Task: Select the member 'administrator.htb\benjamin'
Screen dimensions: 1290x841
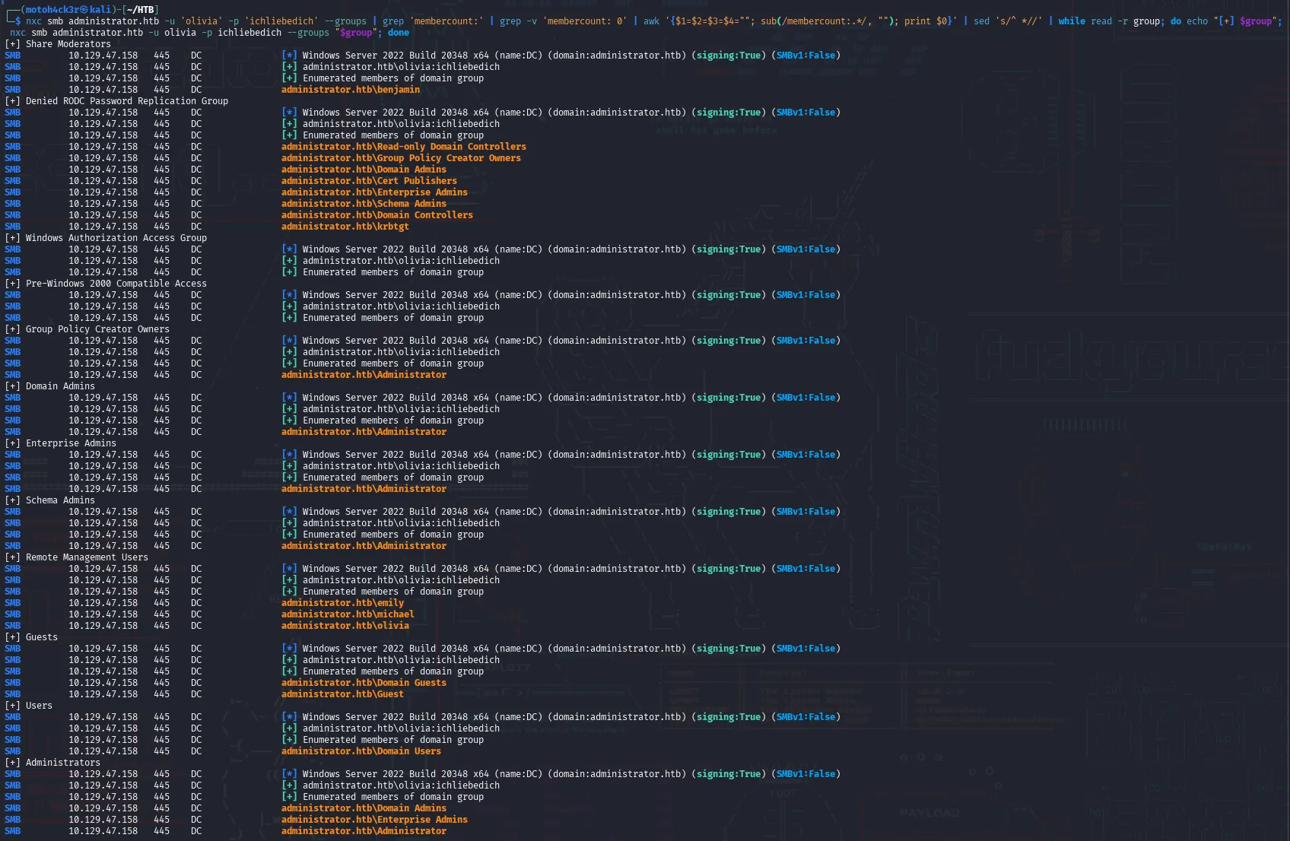Action: point(351,90)
